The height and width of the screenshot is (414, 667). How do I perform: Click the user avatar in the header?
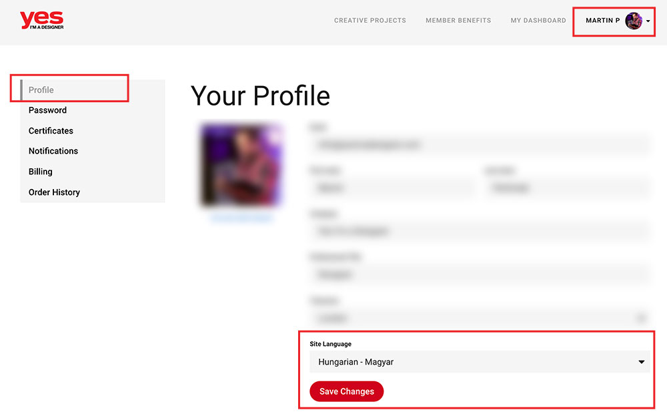click(633, 21)
